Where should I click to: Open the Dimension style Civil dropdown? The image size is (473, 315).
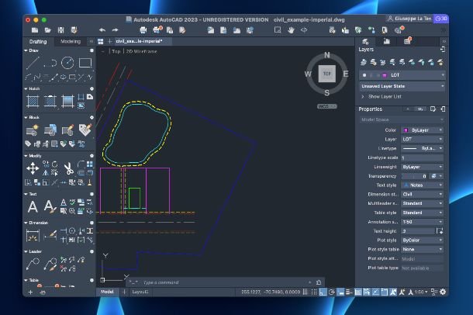pyautogui.click(x=423, y=194)
